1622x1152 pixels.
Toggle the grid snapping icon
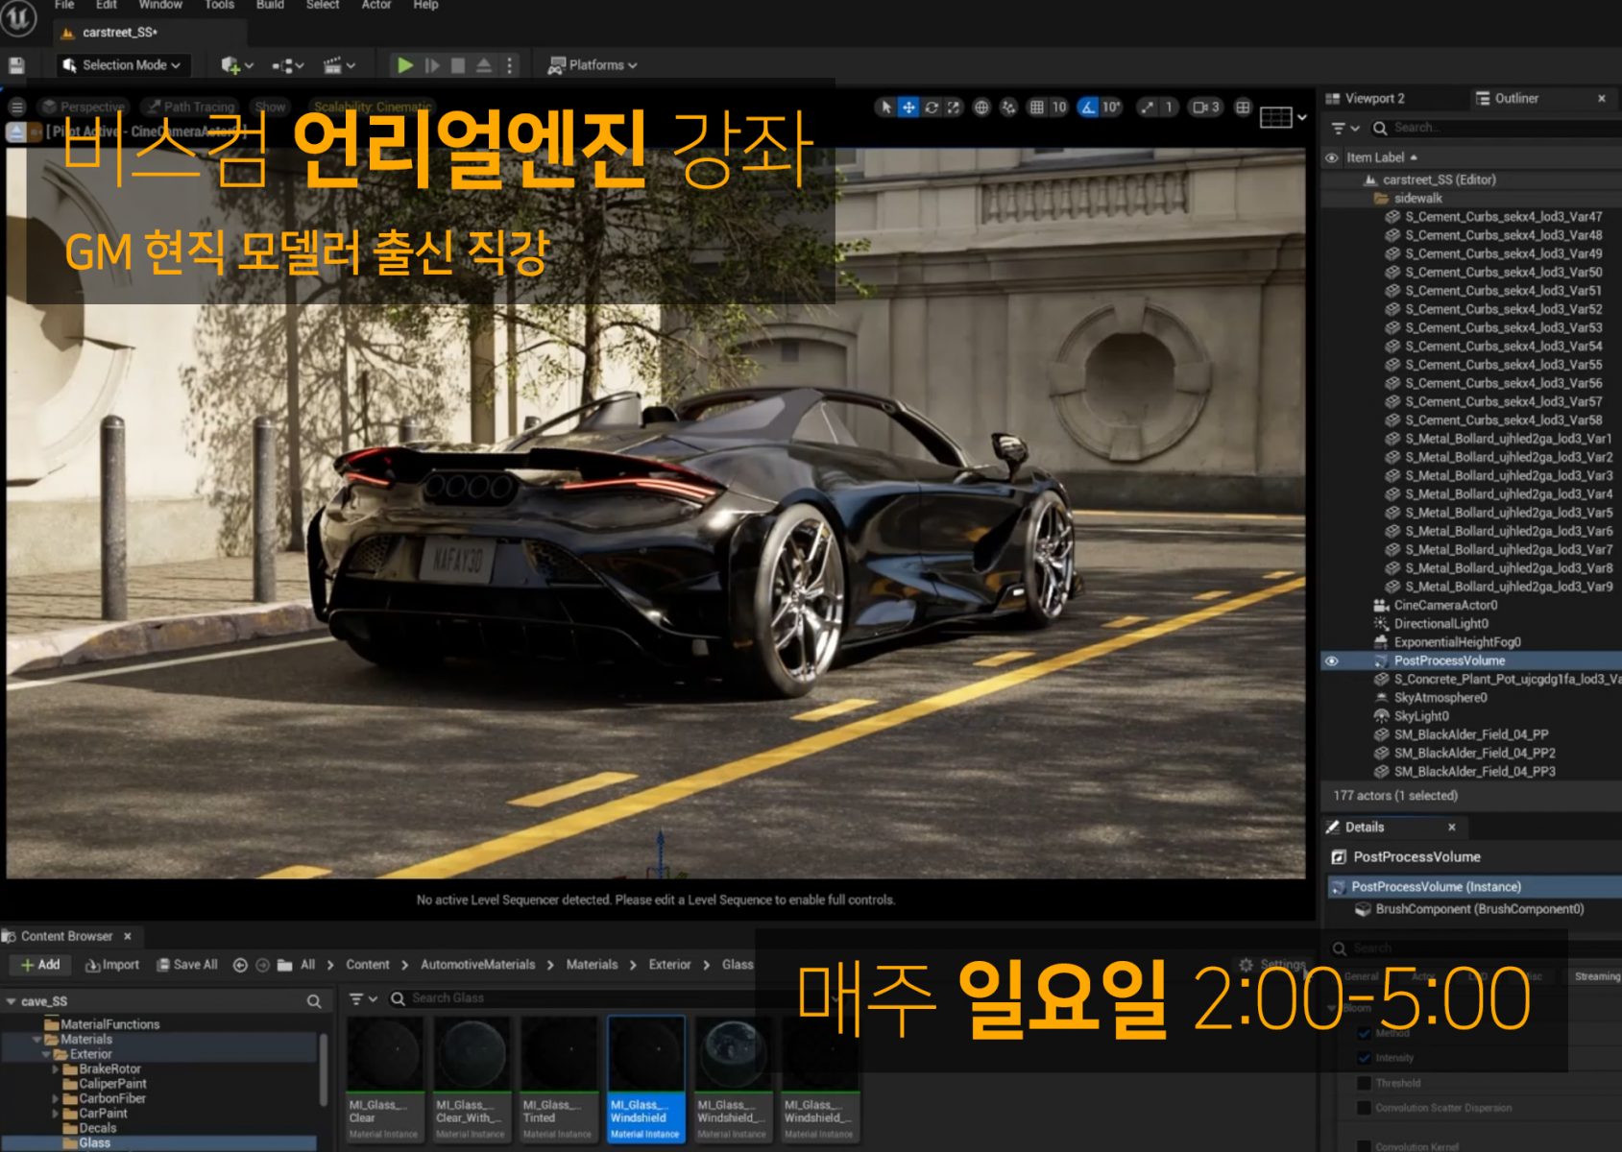click(x=1037, y=108)
